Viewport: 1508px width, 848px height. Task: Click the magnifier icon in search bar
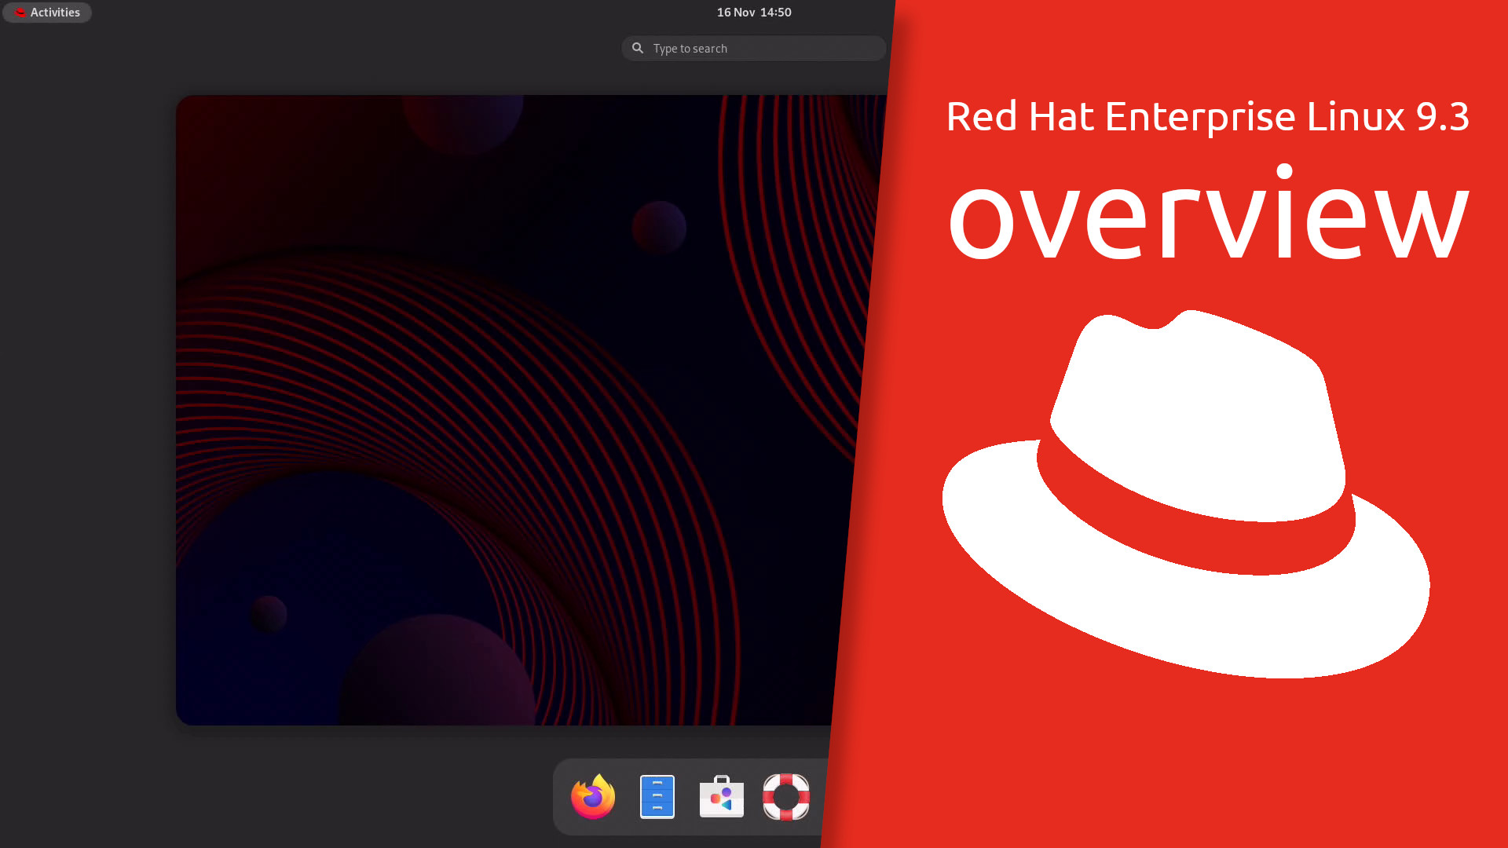point(638,48)
